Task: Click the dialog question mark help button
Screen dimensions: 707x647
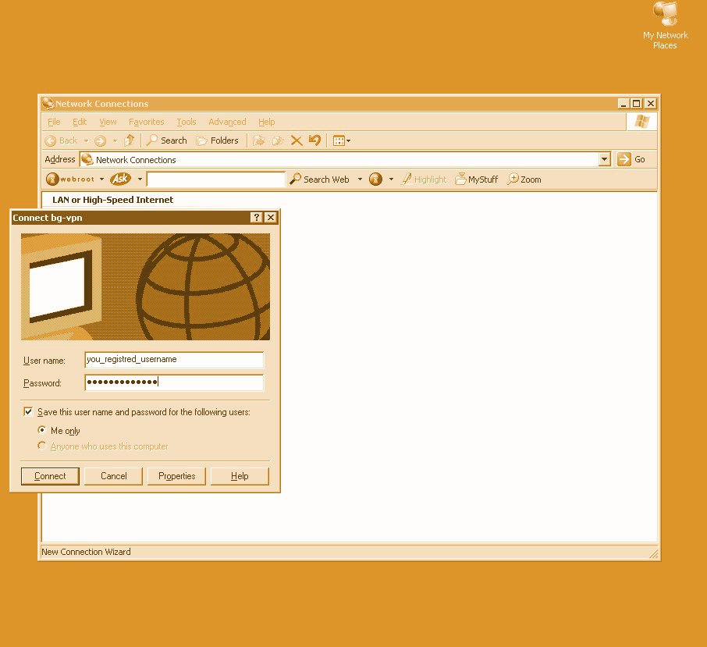Action: point(256,217)
